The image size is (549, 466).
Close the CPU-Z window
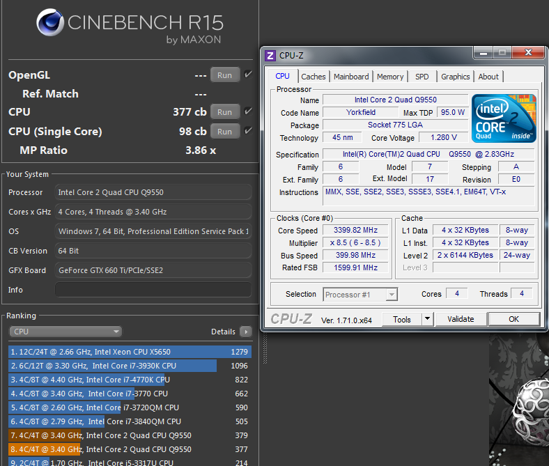tap(528, 53)
